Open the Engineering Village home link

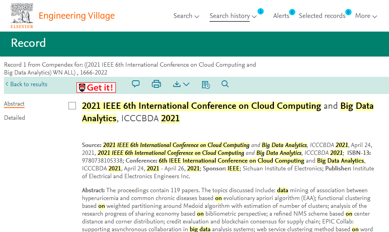pos(76,16)
